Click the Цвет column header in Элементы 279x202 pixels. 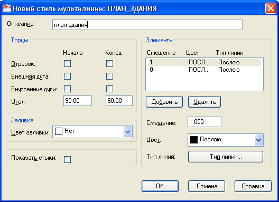pos(192,53)
